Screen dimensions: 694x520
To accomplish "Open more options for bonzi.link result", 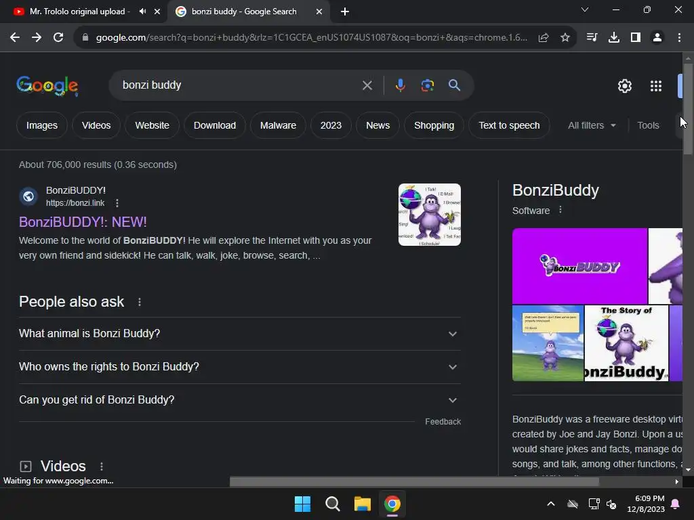I will 117,203.
